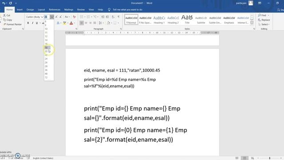
Task: Apply yellow text highlight color
Action: [x=64, y=23]
